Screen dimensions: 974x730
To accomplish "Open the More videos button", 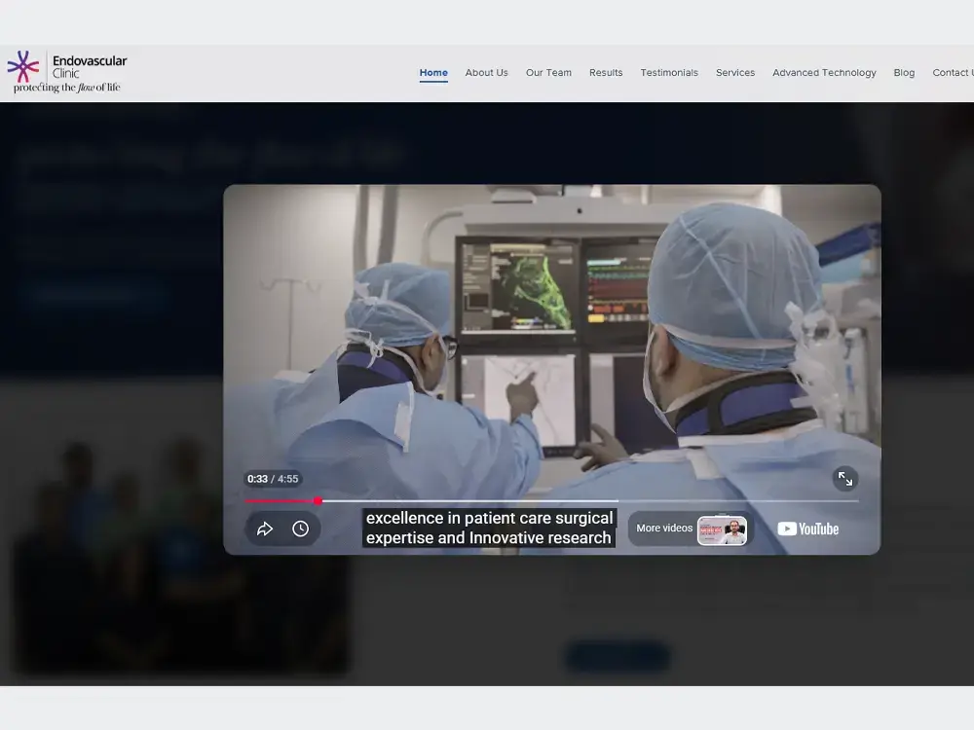I will 691,529.
